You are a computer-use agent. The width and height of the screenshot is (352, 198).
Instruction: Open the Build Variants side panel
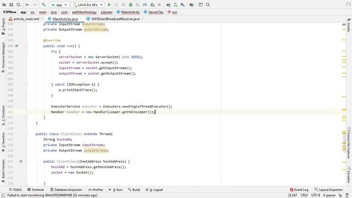pos(3,170)
